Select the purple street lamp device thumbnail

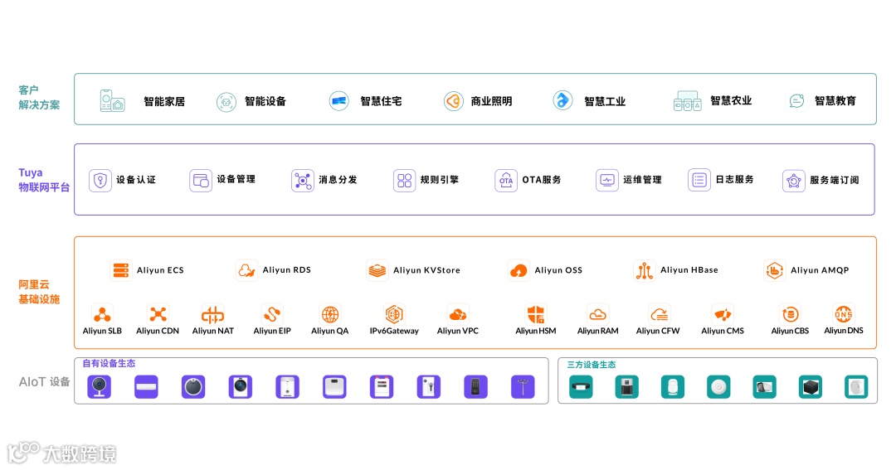[523, 386]
